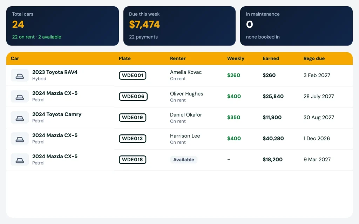Select the WDE019 plate badge
The height and width of the screenshot is (224, 359).
[x=133, y=118]
